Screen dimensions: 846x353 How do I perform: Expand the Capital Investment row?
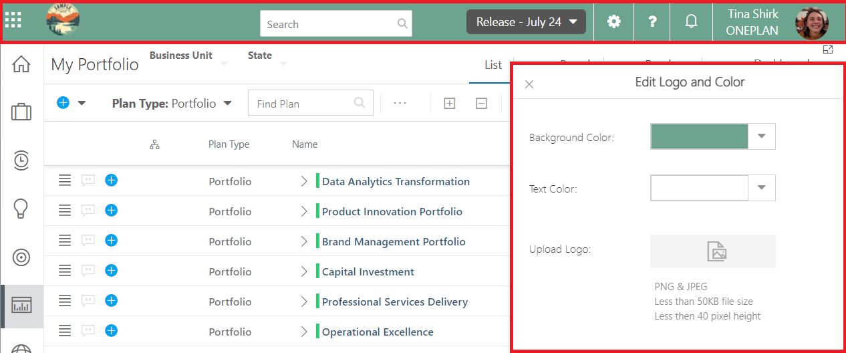[x=304, y=271]
